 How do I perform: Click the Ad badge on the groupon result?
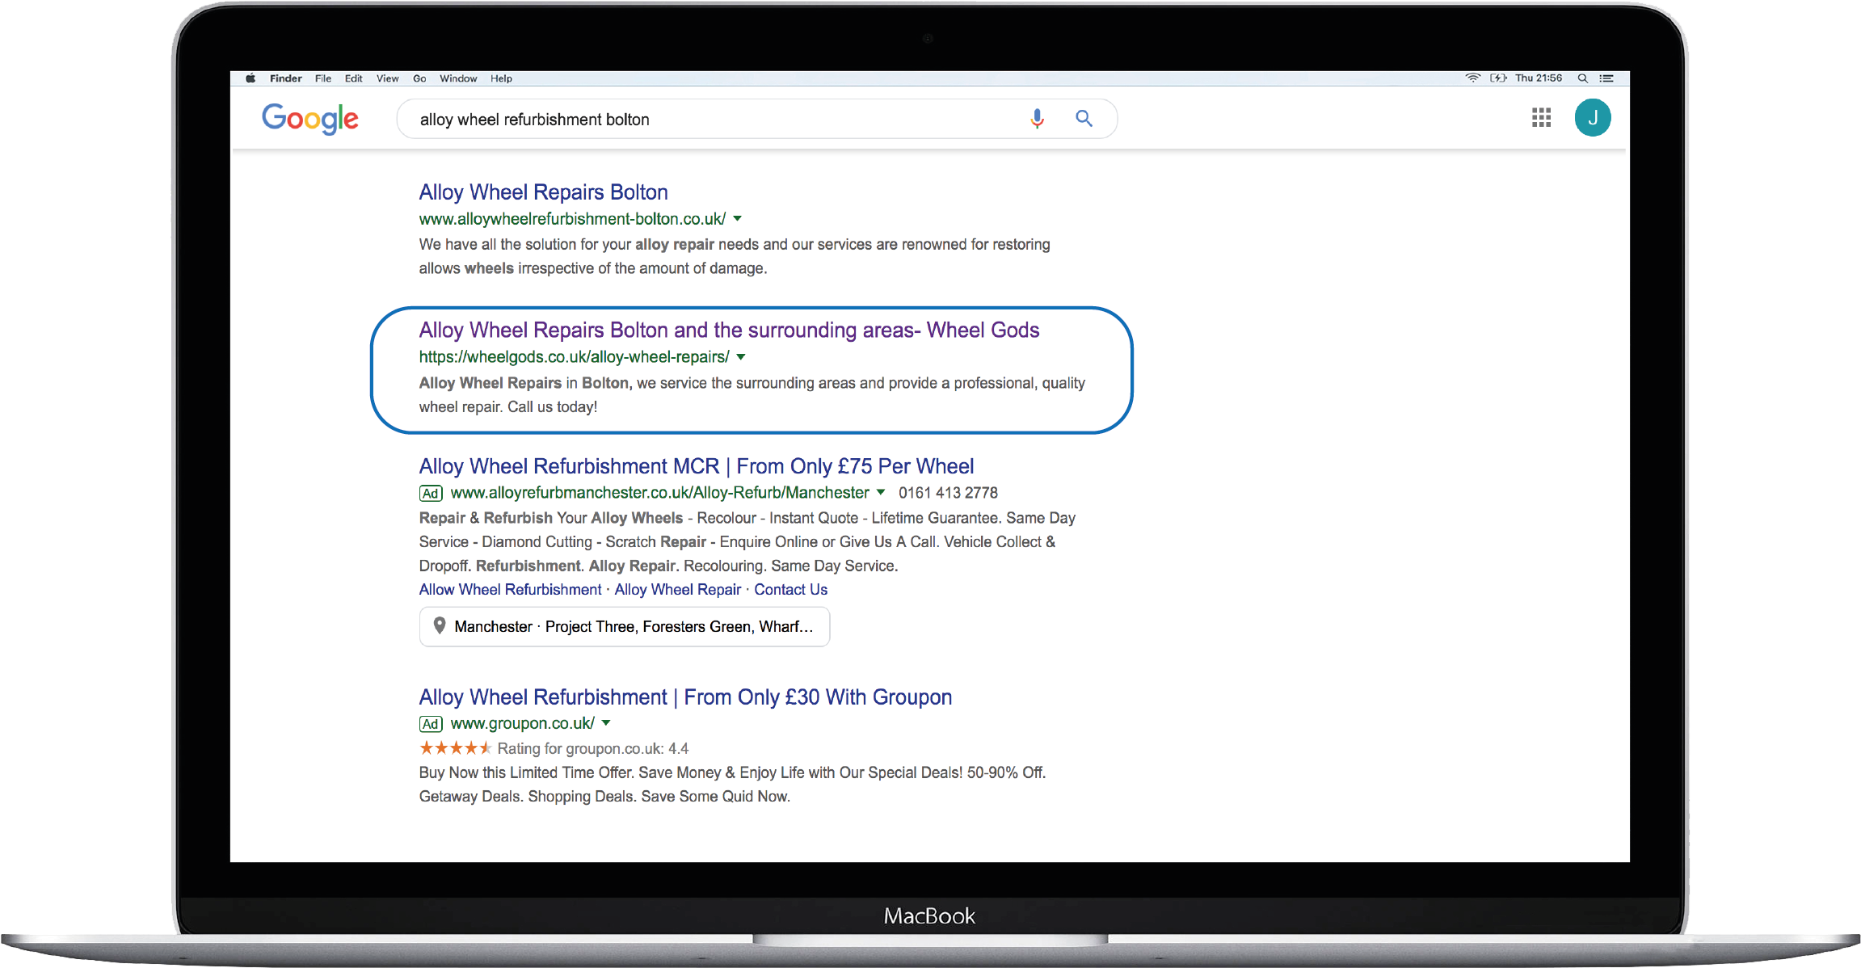pyautogui.click(x=431, y=724)
